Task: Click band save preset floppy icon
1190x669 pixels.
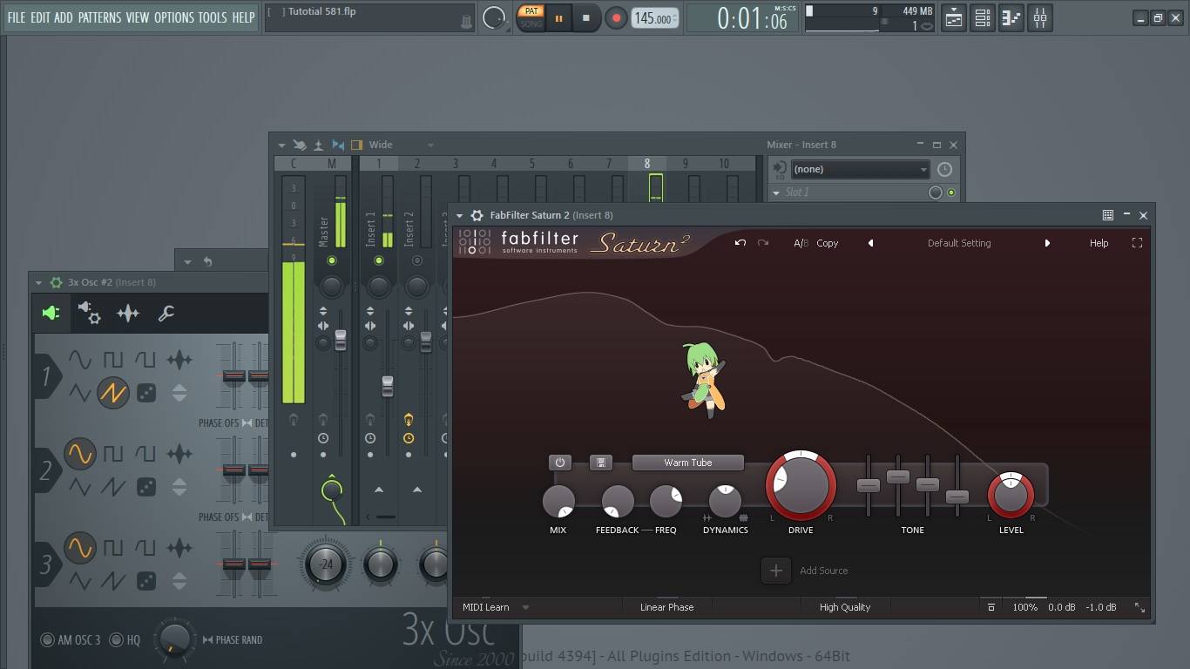Action: (601, 463)
